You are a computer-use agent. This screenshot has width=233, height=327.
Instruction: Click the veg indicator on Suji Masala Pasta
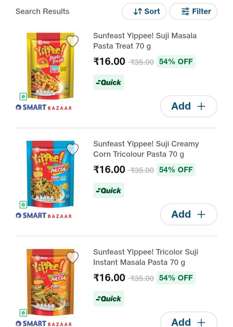point(23,96)
